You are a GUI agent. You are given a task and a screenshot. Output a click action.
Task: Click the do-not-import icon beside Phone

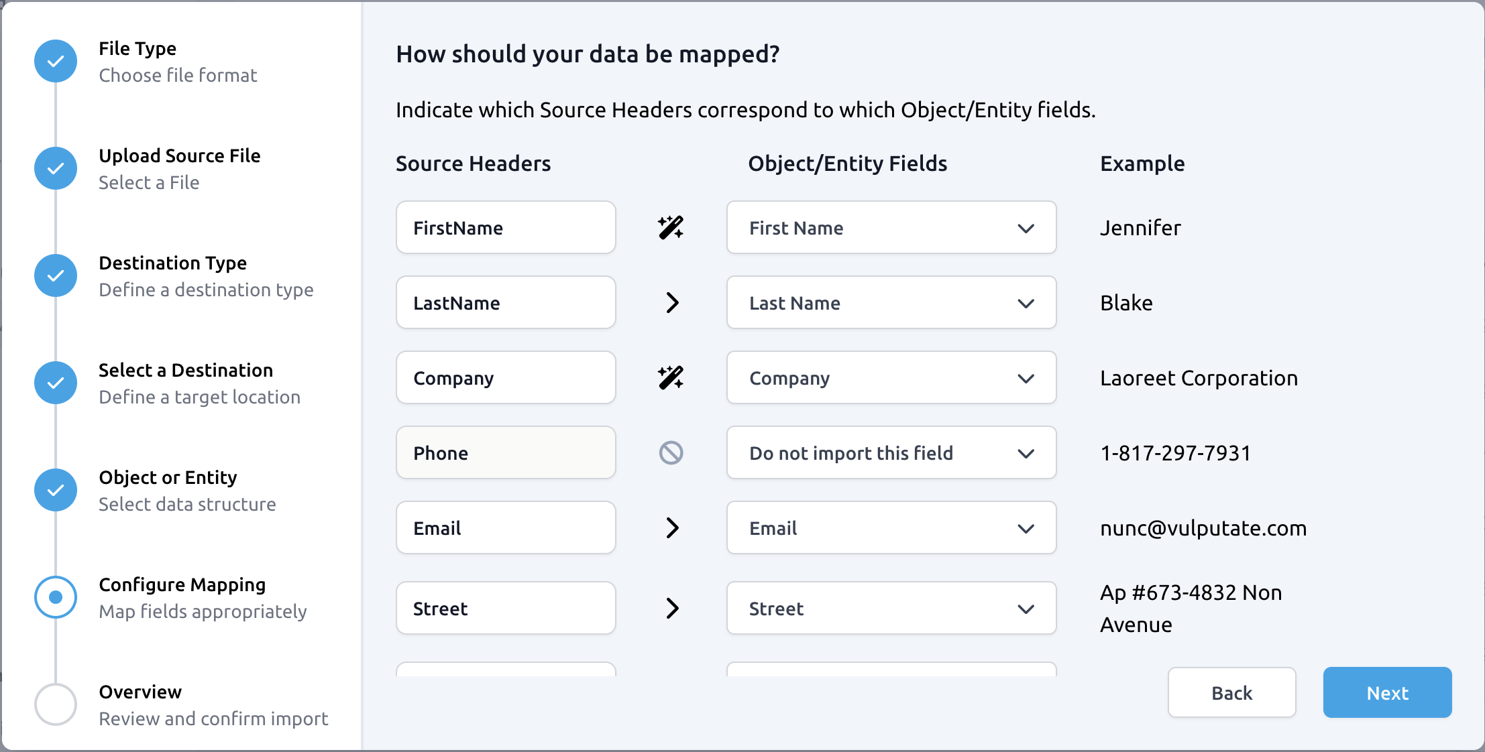[671, 453]
